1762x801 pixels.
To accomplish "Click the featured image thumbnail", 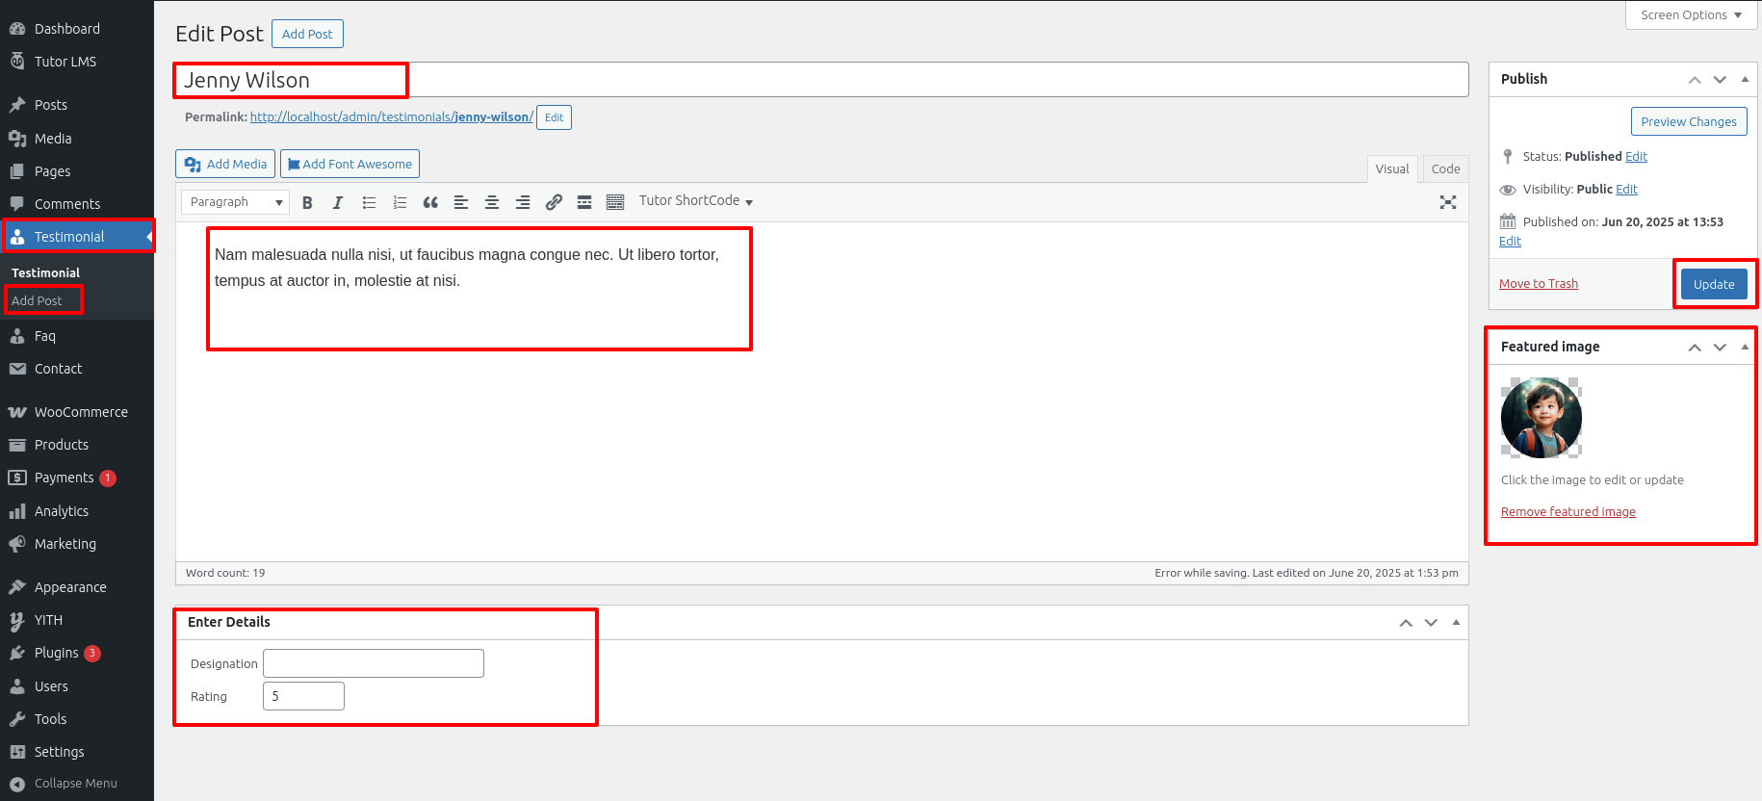I will (x=1541, y=418).
